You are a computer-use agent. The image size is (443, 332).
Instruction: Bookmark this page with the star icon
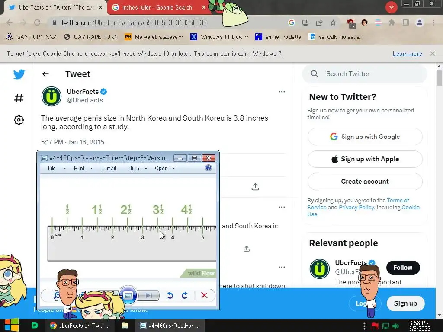pos(333,22)
